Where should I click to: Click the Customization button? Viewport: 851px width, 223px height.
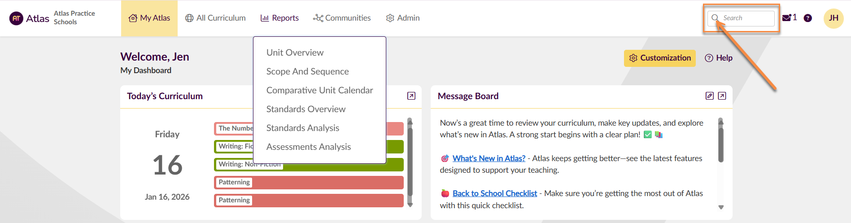tap(659, 58)
